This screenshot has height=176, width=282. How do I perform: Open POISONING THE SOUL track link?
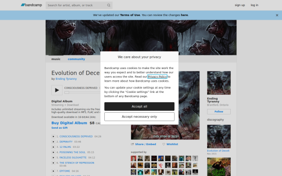72,152
